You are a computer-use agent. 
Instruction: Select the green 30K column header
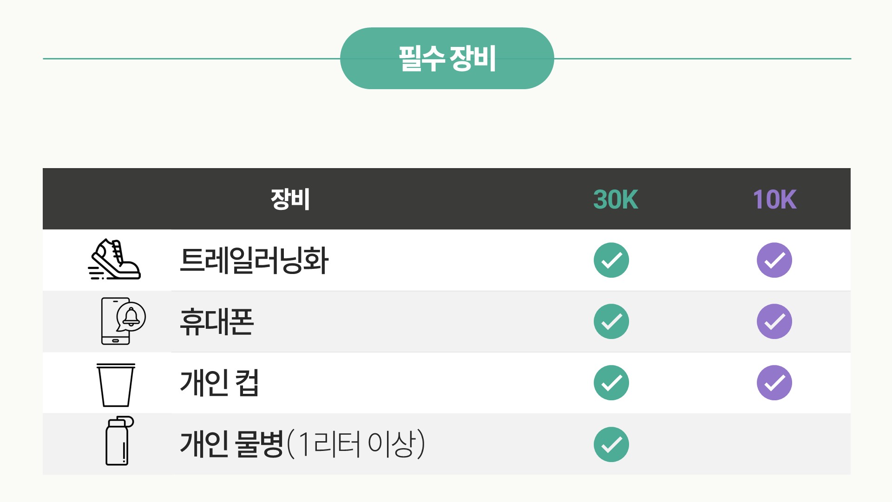coord(616,200)
